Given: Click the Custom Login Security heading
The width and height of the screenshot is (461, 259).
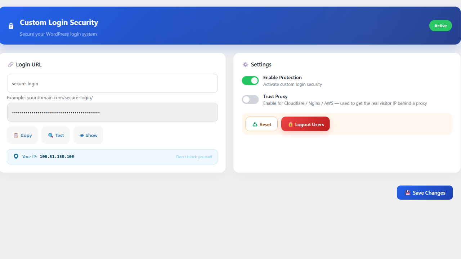Looking at the screenshot, I should coord(59,22).
